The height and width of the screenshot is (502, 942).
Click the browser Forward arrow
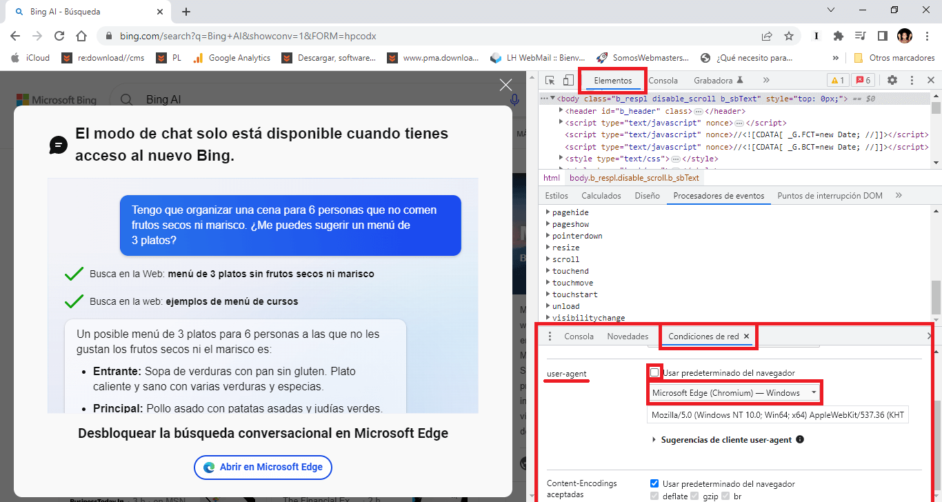(37, 36)
